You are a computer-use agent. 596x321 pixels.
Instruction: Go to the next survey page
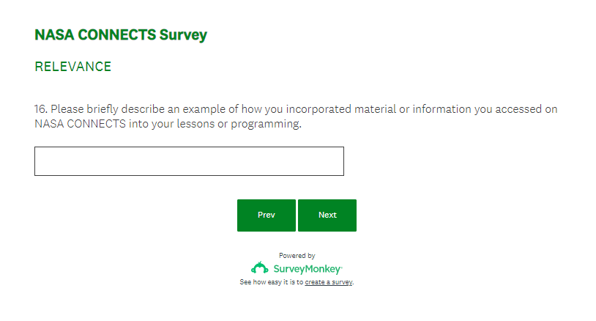[327, 215]
